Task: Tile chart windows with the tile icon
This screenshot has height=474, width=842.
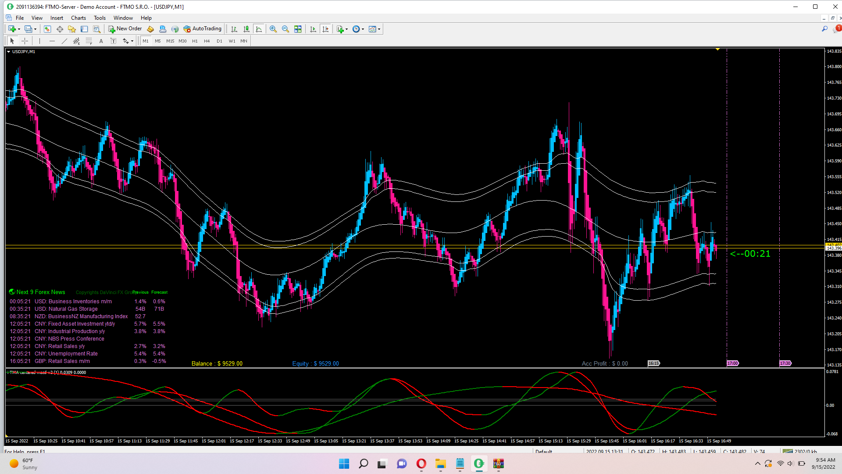Action: click(x=298, y=29)
